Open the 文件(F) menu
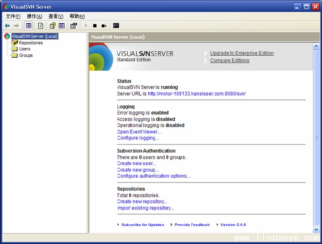The height and width of the screenshot is (244, 322). [13, 16]
